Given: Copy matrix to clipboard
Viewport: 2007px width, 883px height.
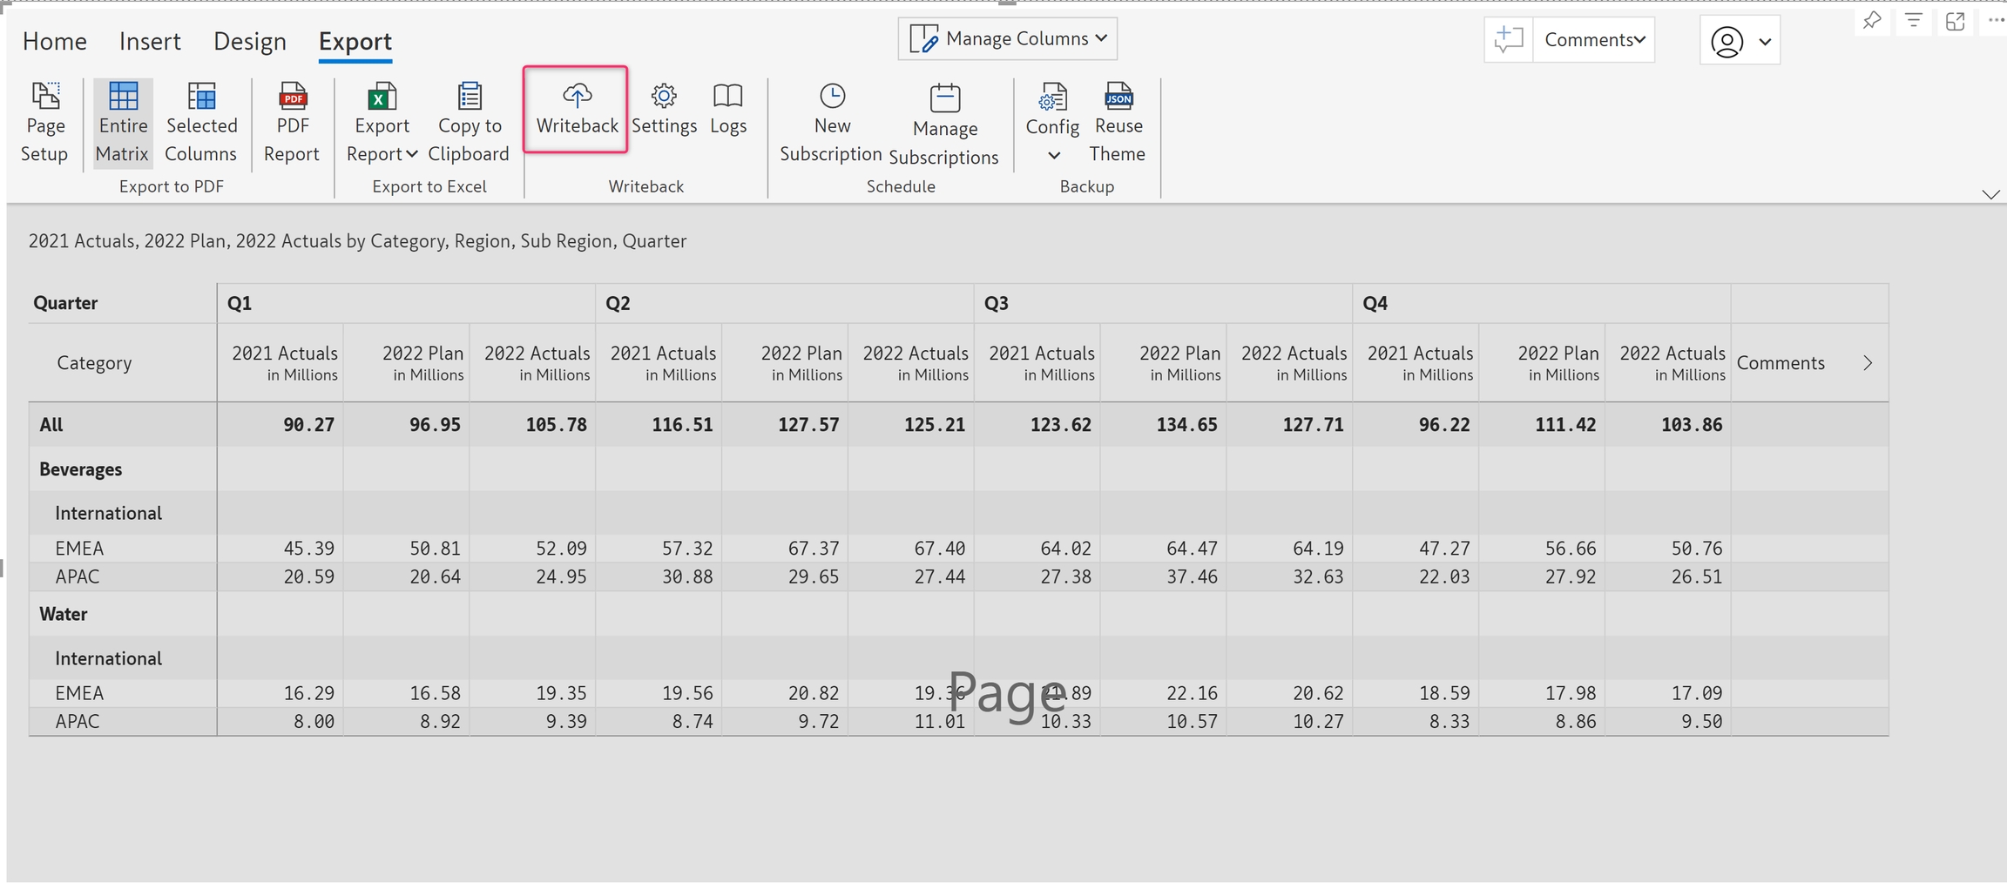Looking at the screenshot, I should [x=469, y=122].
